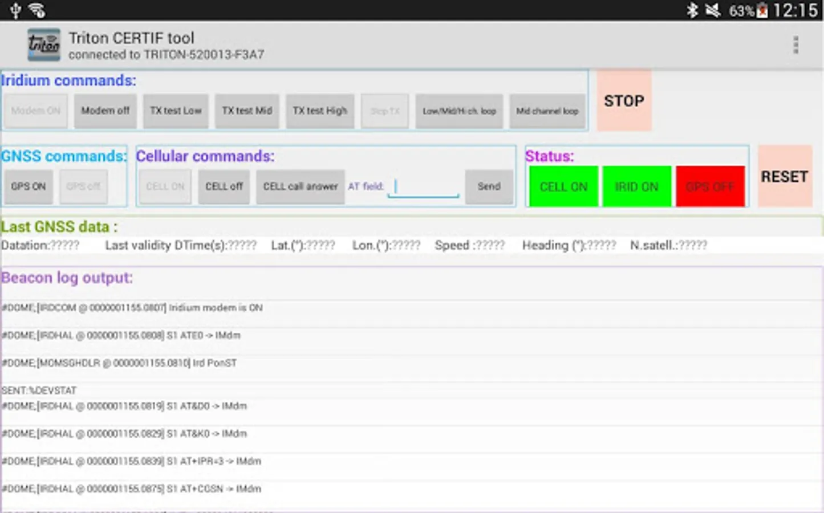Screen dimensions: 824x513
Task: Check the USB connection status icon
Action: (x=15, y=10)
